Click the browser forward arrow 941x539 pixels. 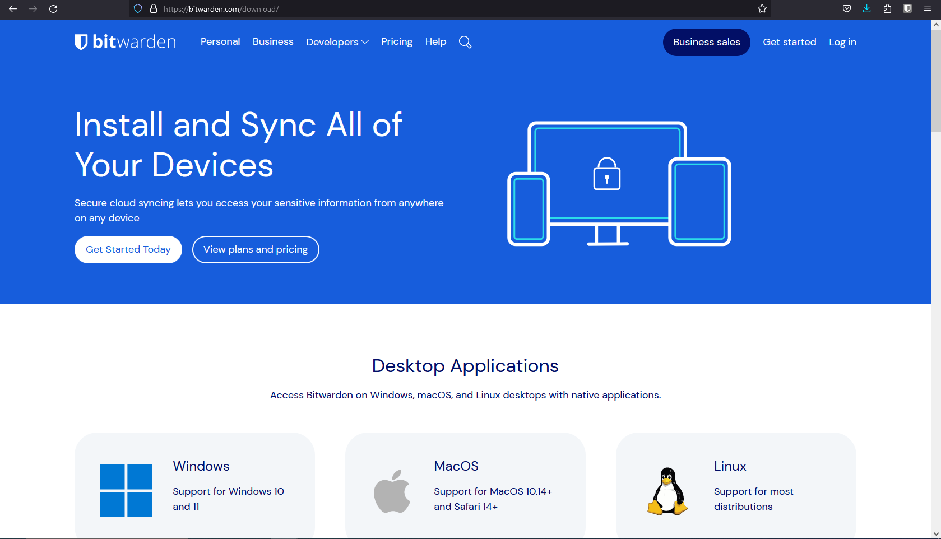coord(33,9)
